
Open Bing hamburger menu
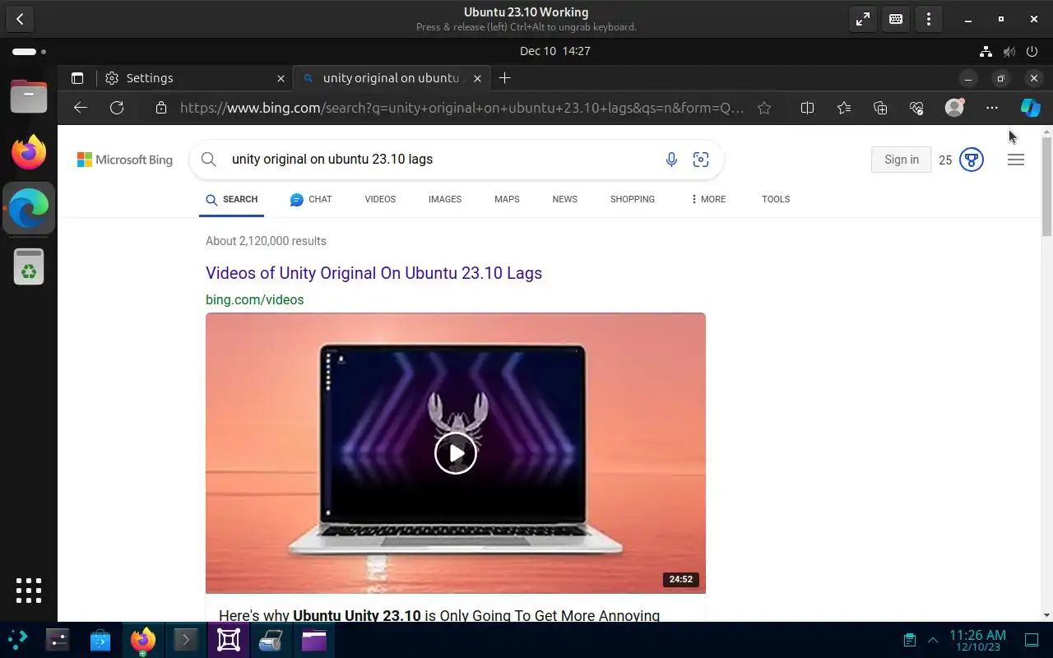click(1016, 160)
